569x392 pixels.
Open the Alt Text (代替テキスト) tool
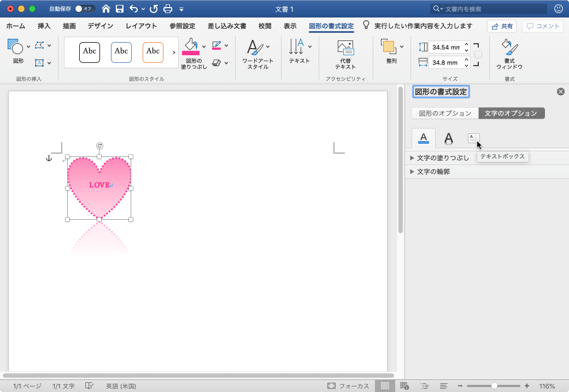[345, 54]
